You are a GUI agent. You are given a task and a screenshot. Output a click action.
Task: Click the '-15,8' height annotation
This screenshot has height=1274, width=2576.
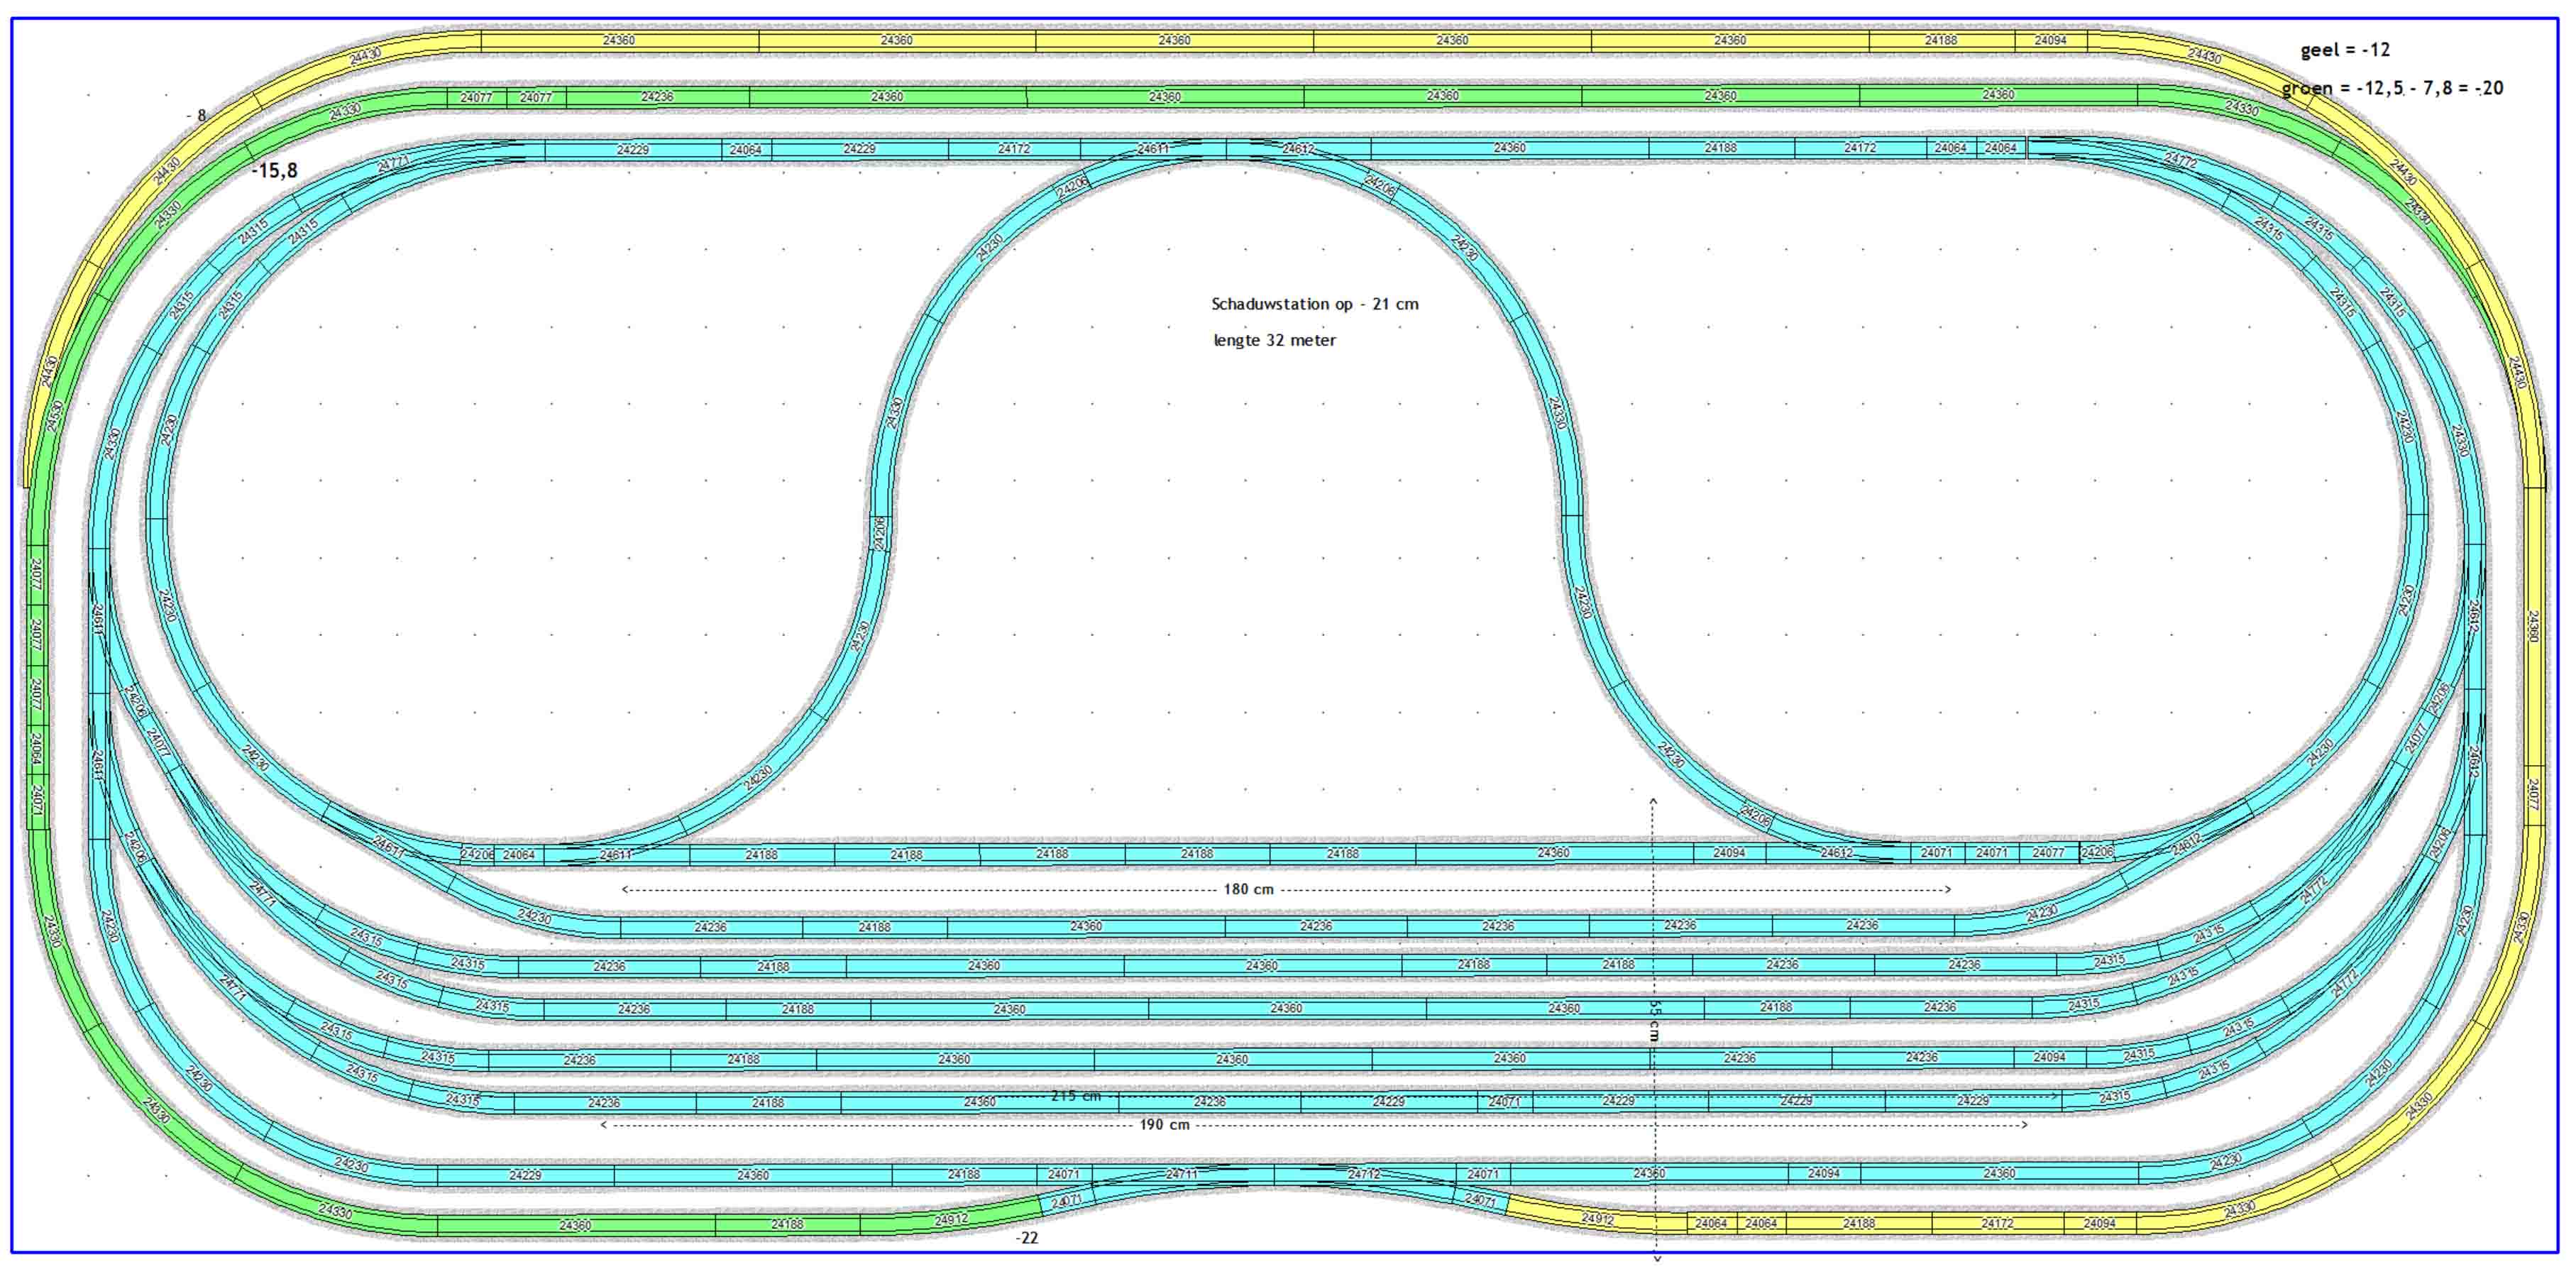click(x=274, y=170)
